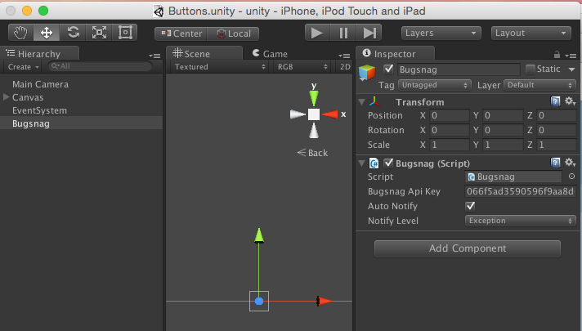This screenshot has height=331, width=582.
Task: Collapse the Bugsnag Script component
Action: 362,163
